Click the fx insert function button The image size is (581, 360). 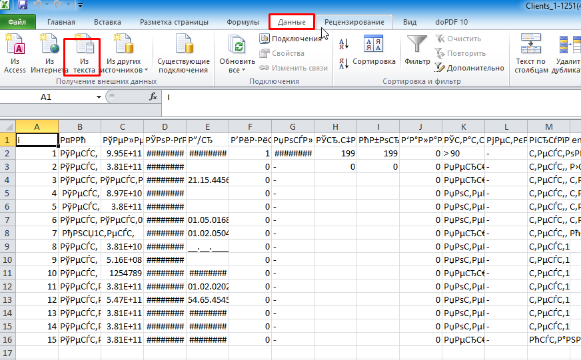click(153, 97)
